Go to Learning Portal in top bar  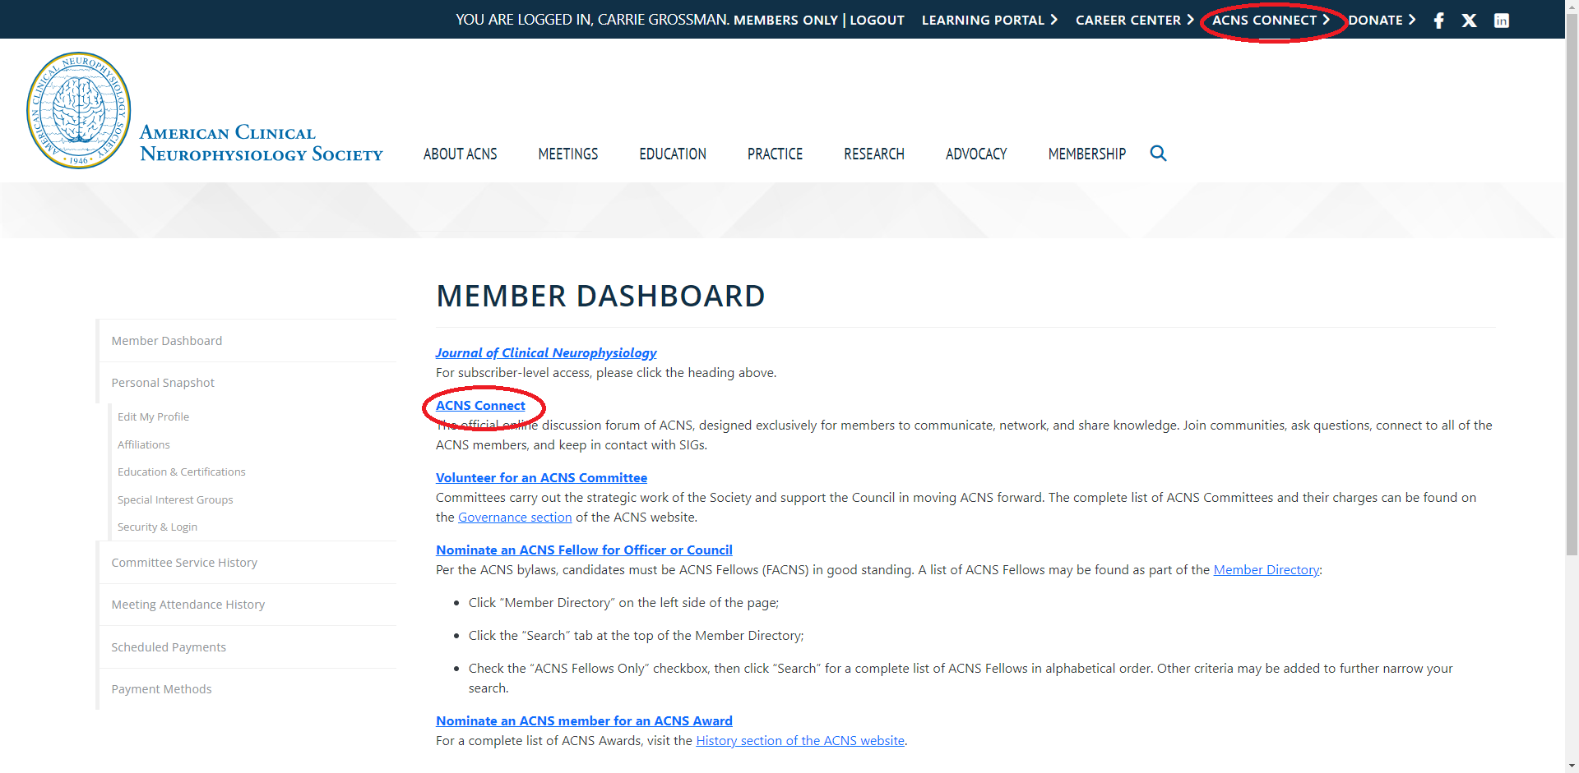coord(989,20)
